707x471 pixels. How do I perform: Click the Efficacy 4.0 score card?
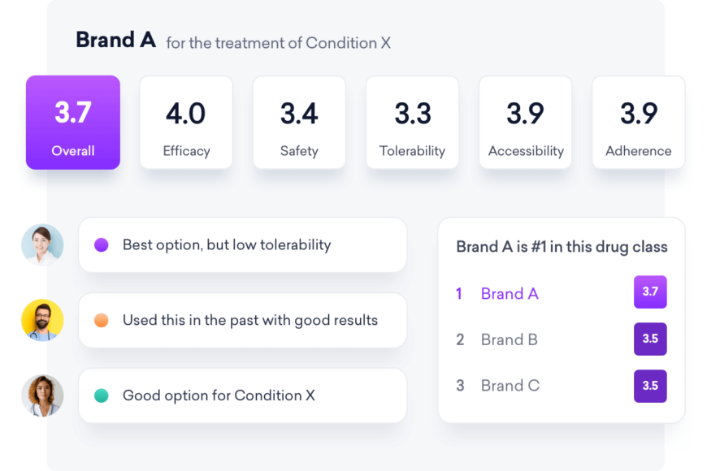pos(185,123)
